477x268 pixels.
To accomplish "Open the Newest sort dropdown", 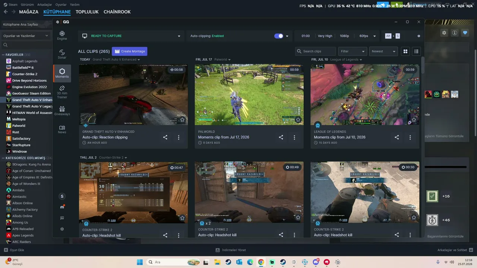I will (x=383, y=51).
